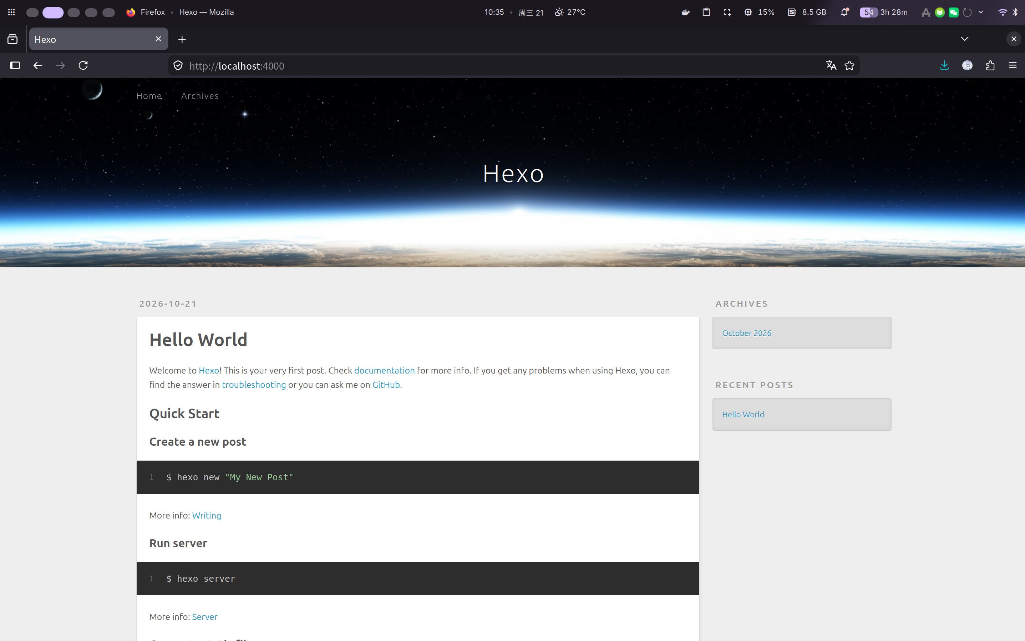Image resolution: width=1025 pixels, height=641 pixels.
Task: Open the notifications bell
Action: (844, 12)
